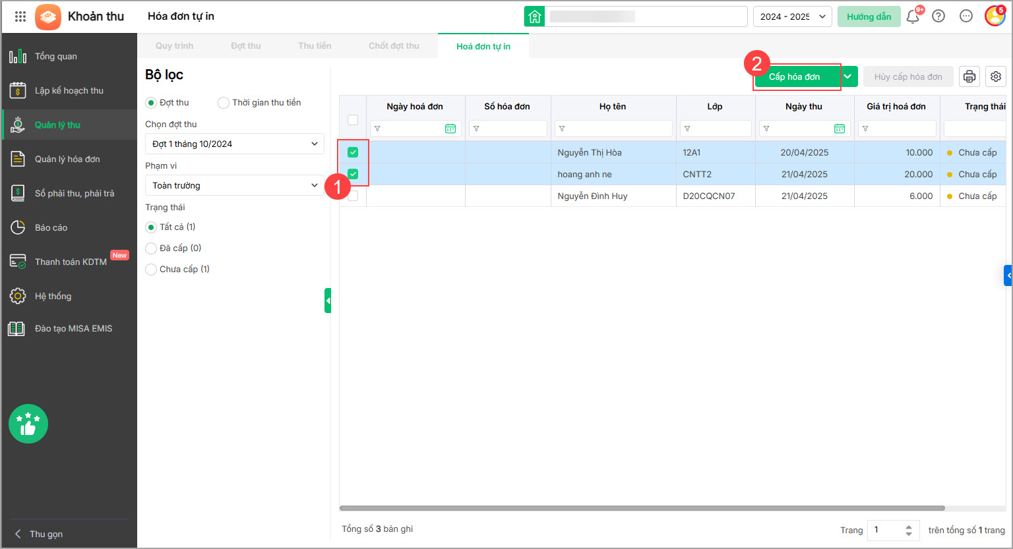Click filter funnel icon under Giá trị hoá đơn

tap(865, 129)
